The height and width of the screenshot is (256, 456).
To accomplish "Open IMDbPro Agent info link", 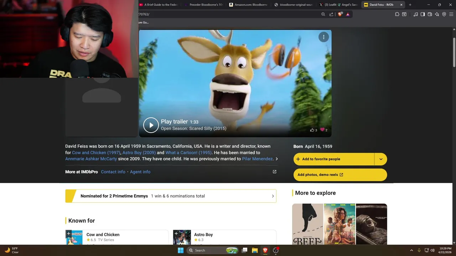I will [x=140, y=172].
